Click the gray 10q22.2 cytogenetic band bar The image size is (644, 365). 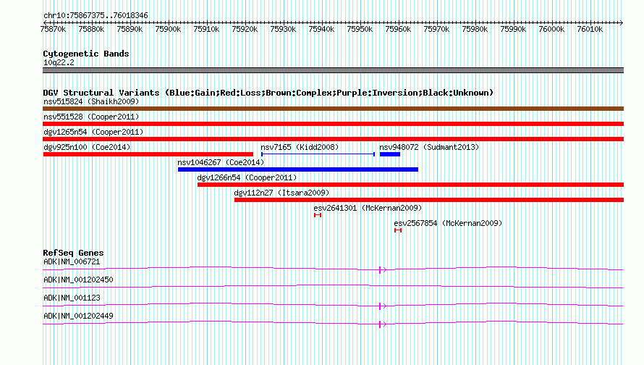[333, 70]
